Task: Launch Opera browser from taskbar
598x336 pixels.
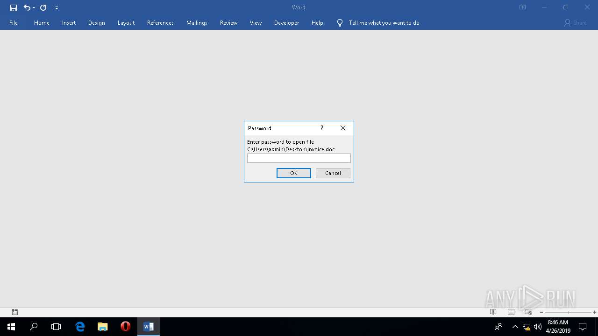Action: (125, 327)
